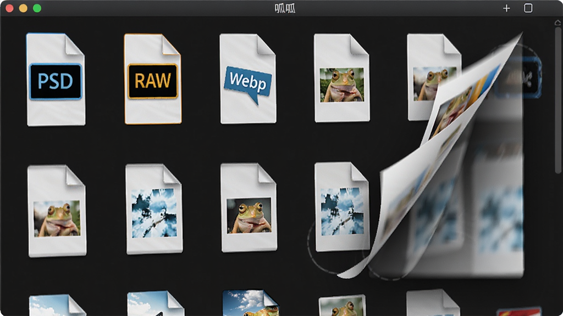Screen dimensions: 563x316
Task: Close the window with red button
Action: point(10,8)
